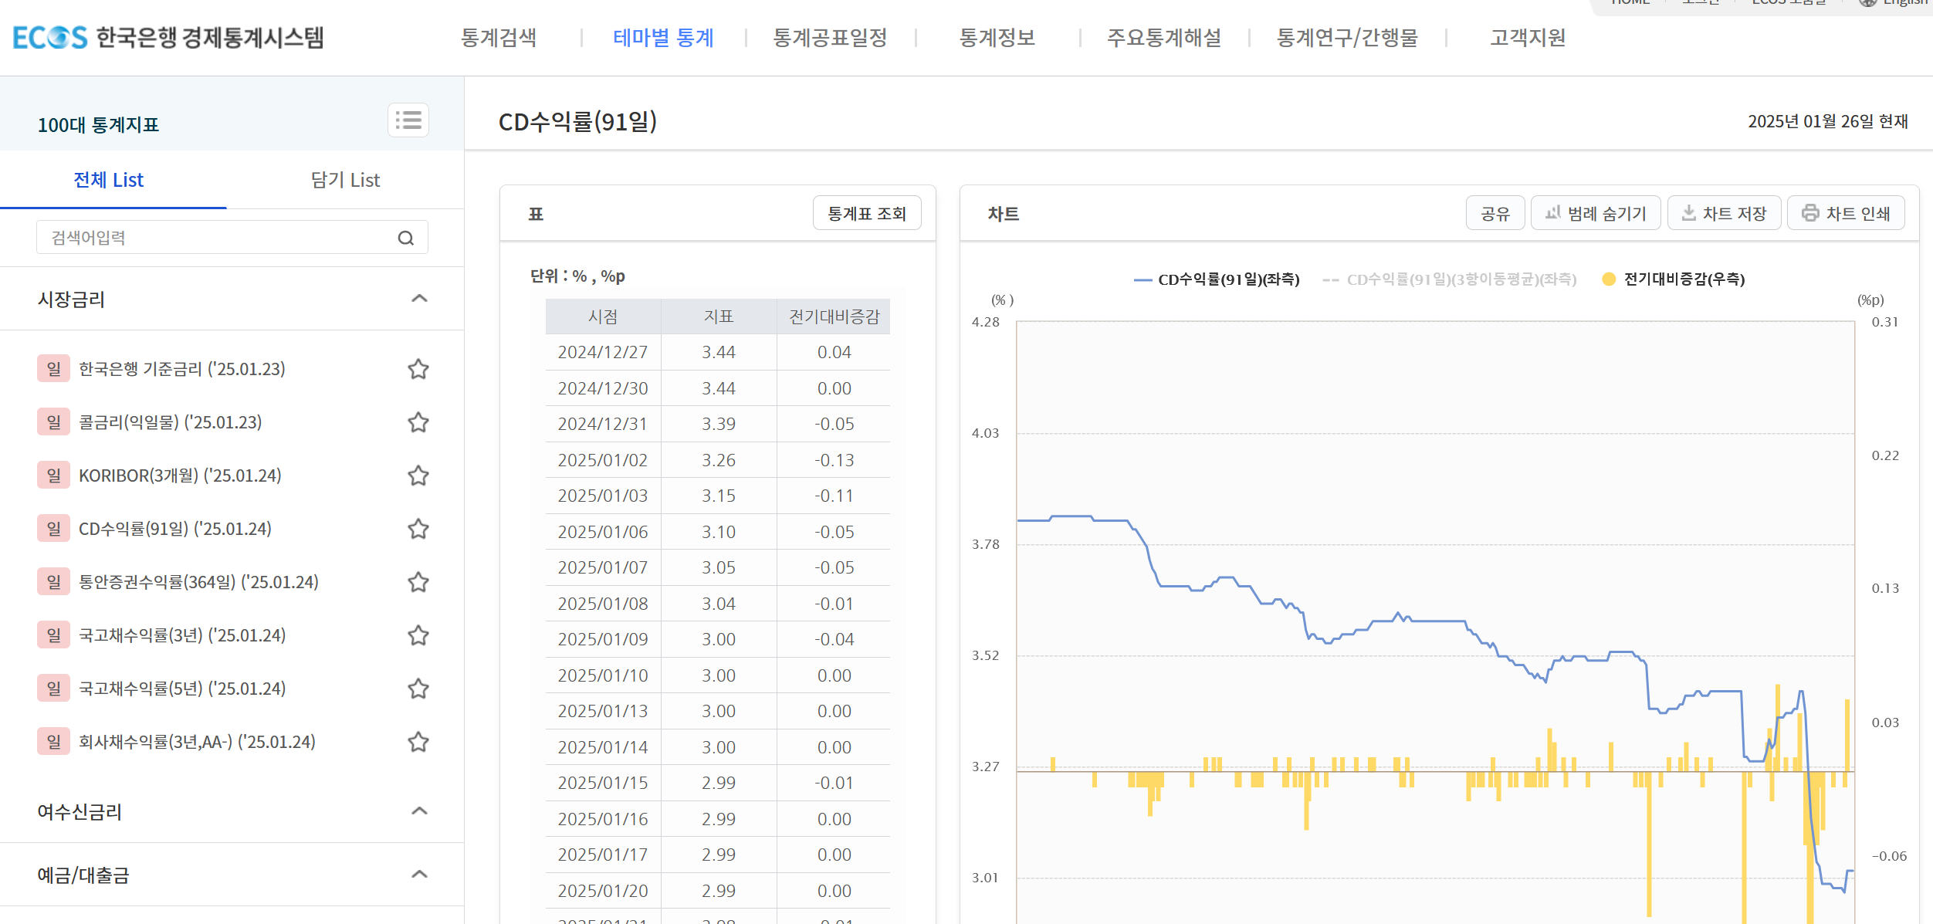Star 회사채수익률(3년,AA-) indicator
Screen dimensions: 1933x924
(x=418, y=742)
